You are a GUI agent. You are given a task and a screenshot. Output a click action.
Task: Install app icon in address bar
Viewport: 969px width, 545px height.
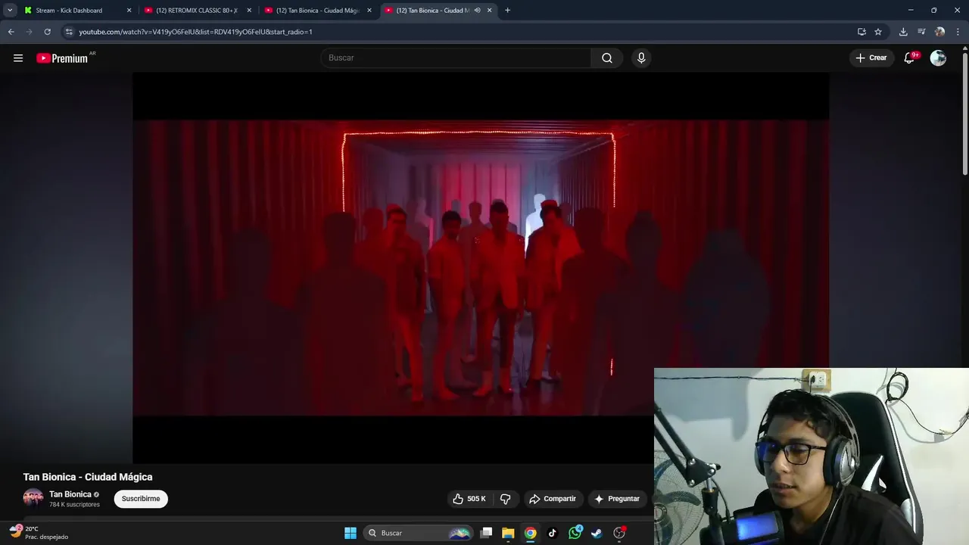[x=862, y=32]
